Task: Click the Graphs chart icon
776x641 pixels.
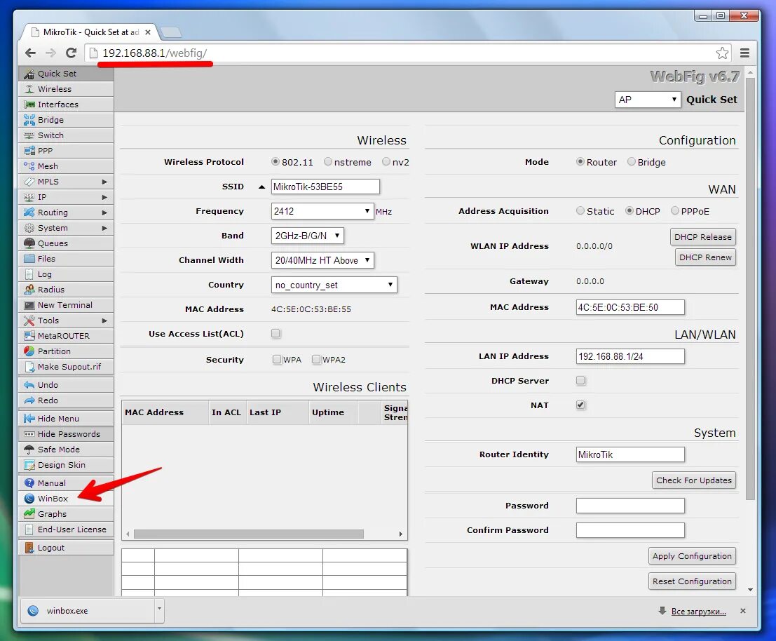Action: [29, 514]
